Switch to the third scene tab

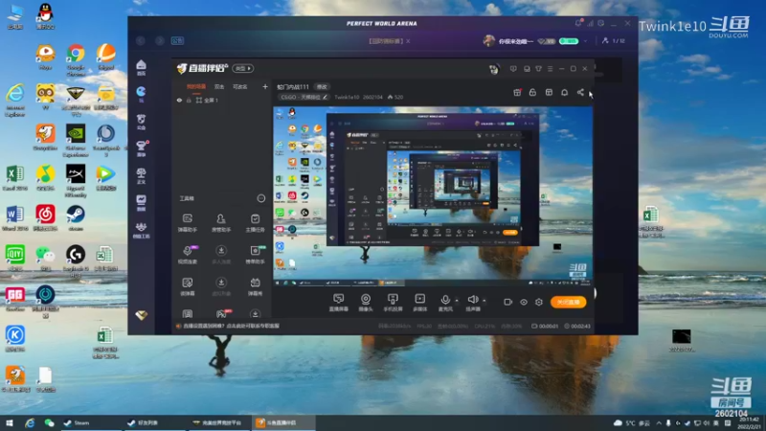(240, 86)
